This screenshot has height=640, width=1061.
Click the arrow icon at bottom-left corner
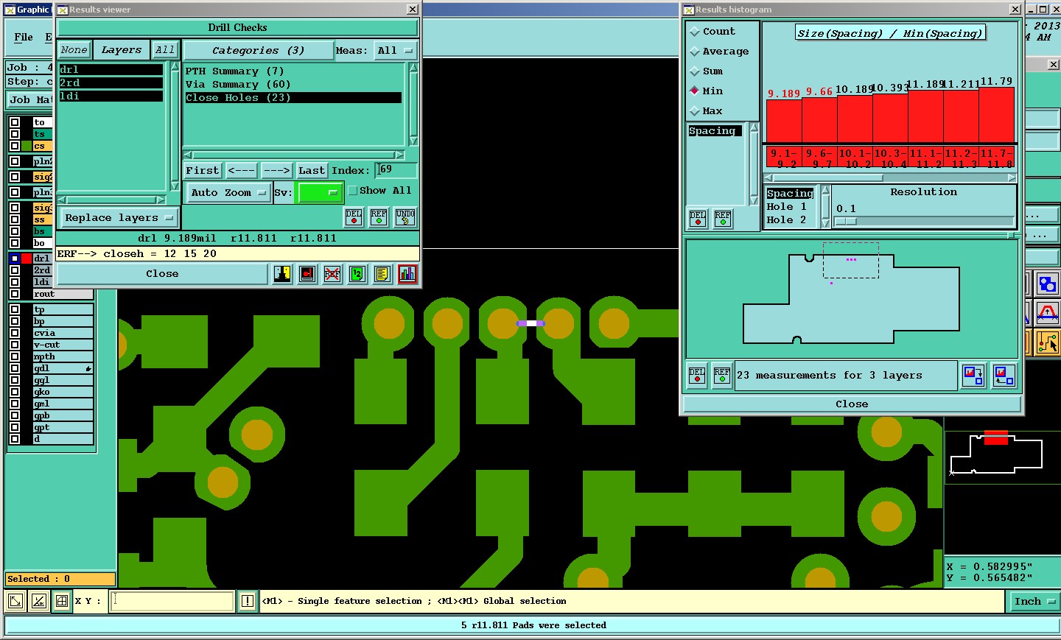(x=15, y=601)
